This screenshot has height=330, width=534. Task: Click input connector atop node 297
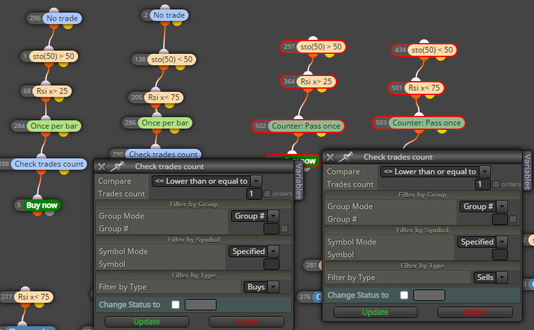click(x=312, y=39)
